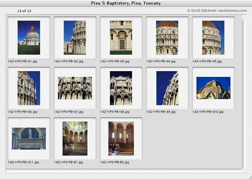This screenshot has height=179, width=252.
Task: Click the filename label 1A2-I-PS-PB-B2.jpg
Action: coord(114,162)
